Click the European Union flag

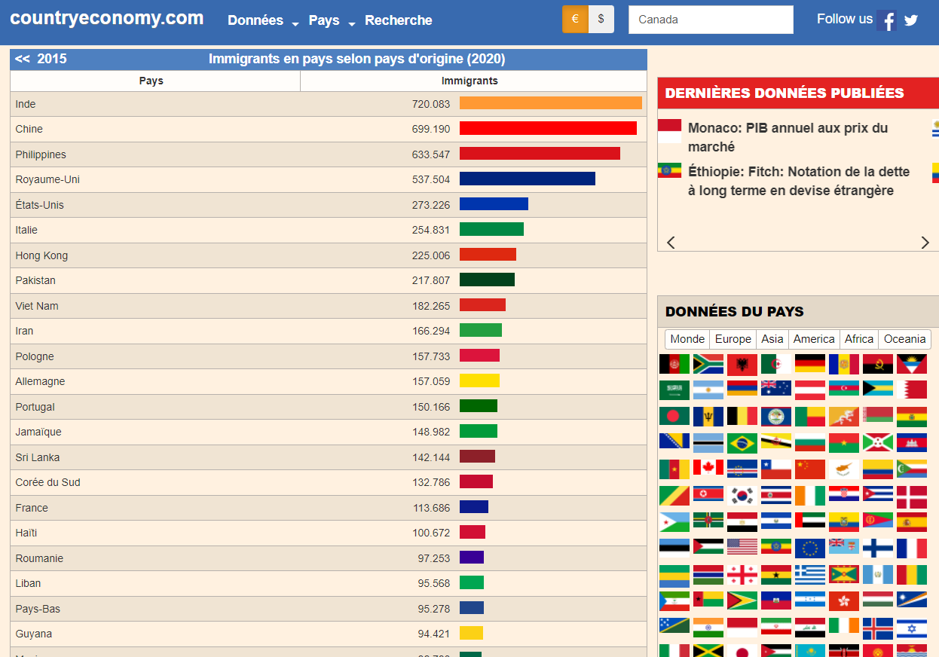tap(809, 547)
